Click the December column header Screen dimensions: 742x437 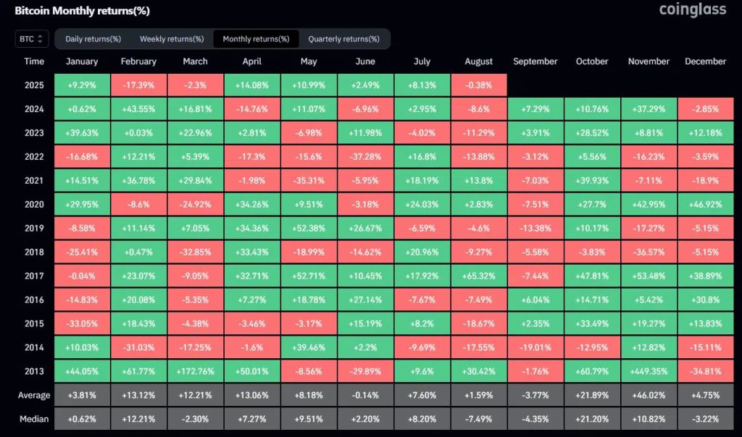tap(705, 61)
